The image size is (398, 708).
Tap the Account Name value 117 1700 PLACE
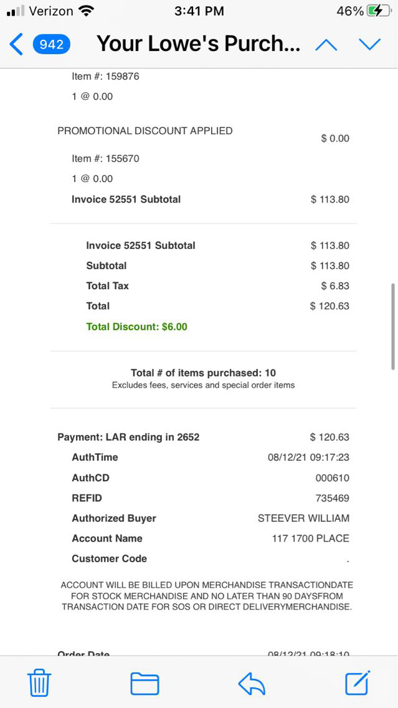pos(310,538)
